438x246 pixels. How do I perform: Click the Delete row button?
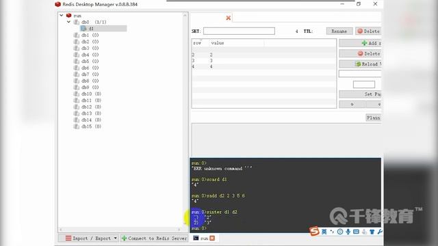click(x=361, y=53)
